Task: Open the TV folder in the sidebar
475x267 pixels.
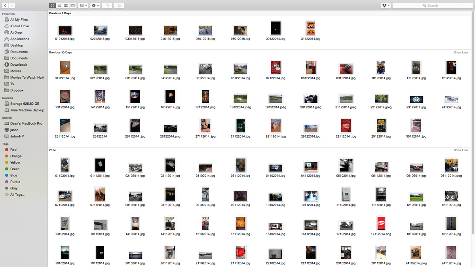Action: coord(12,84)
